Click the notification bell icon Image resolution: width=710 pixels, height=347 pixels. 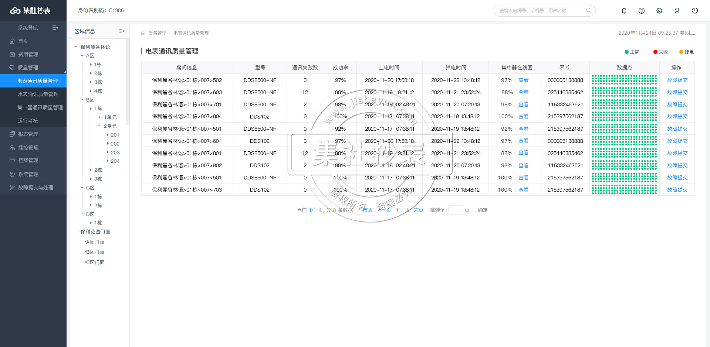tap(624, 11)
